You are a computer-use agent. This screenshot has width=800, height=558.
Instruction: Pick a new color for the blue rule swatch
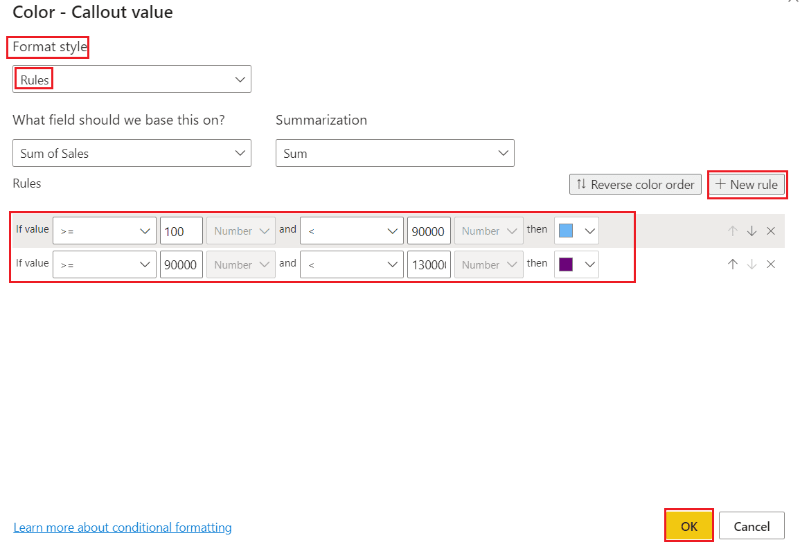coord(576,230)
